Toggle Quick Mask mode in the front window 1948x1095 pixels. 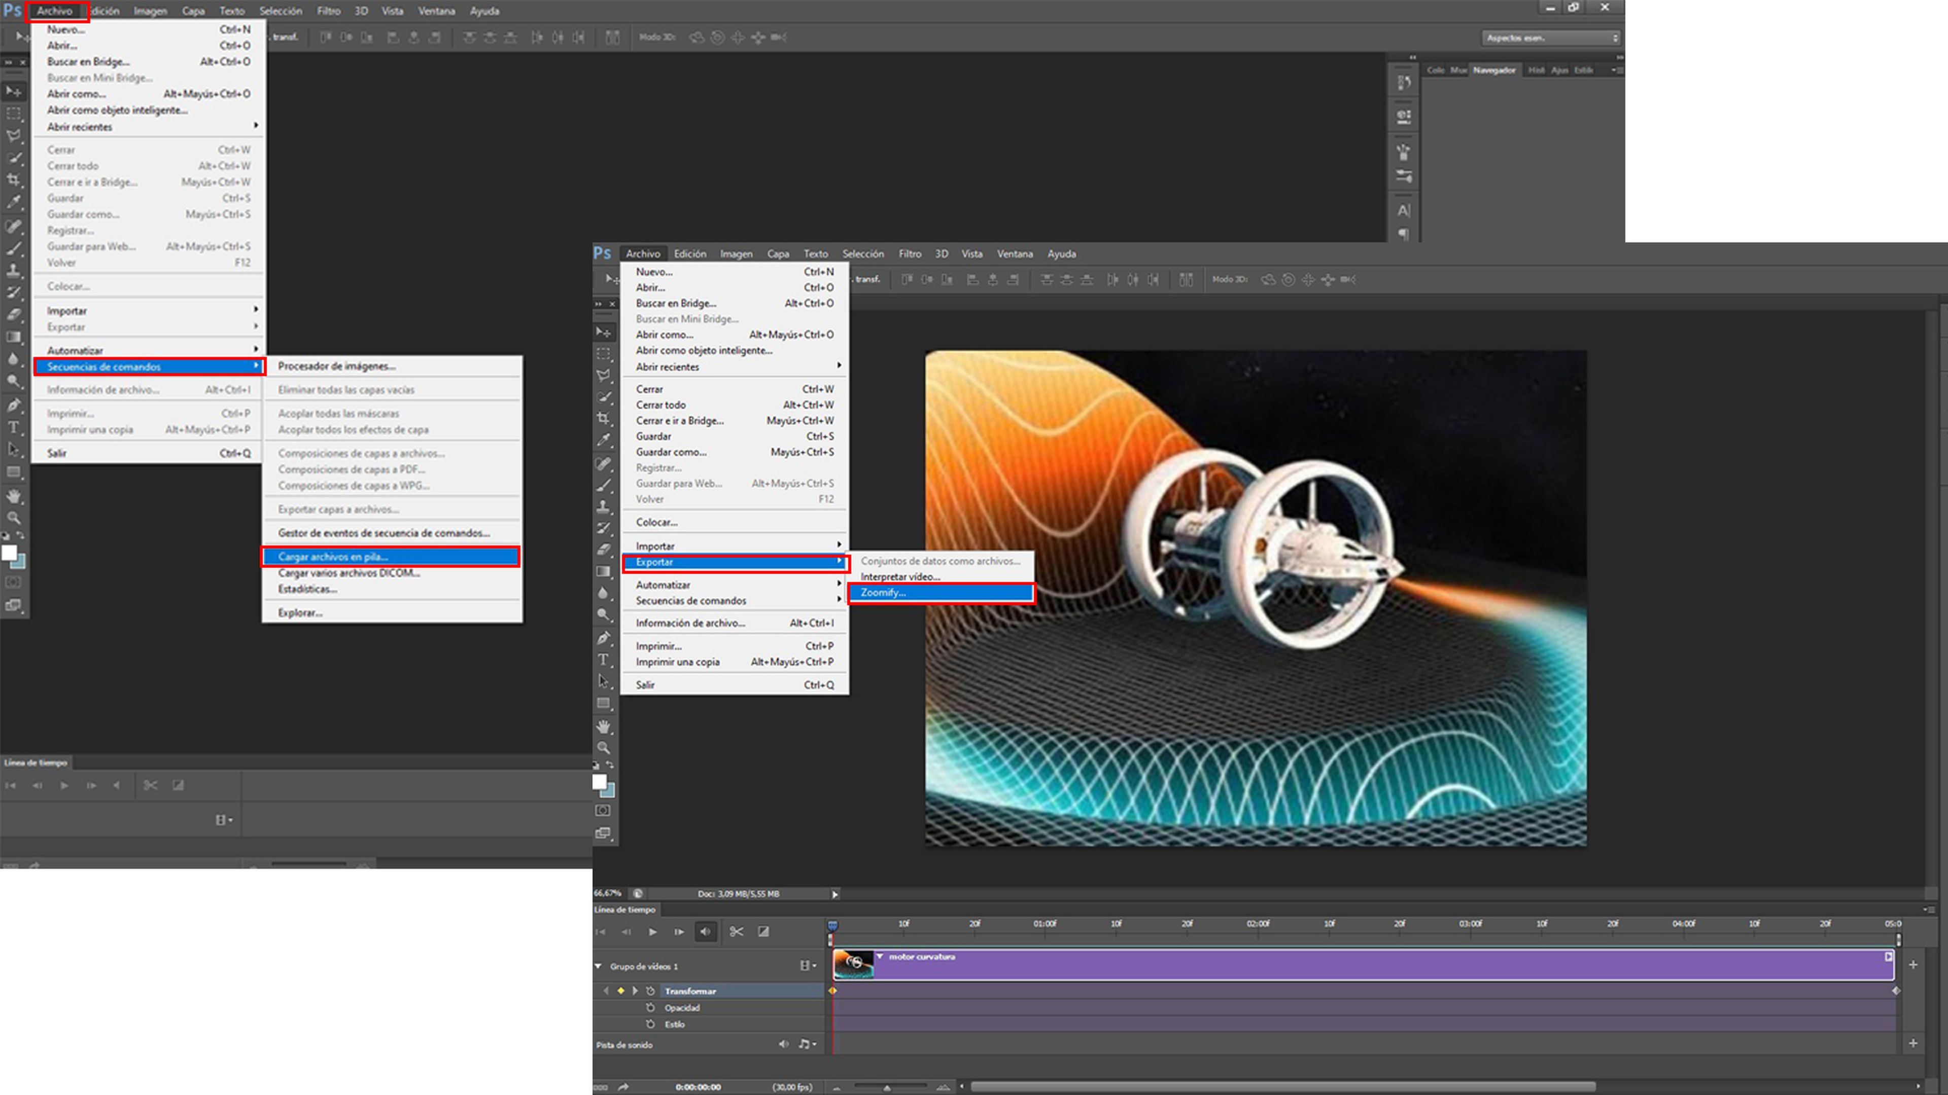click(x=603, y=811)
